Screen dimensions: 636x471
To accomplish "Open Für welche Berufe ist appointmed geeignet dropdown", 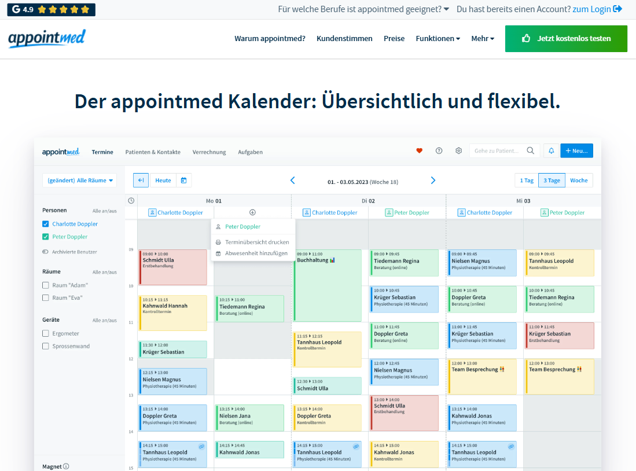I will pyautogui.click(x=363, y=9).
